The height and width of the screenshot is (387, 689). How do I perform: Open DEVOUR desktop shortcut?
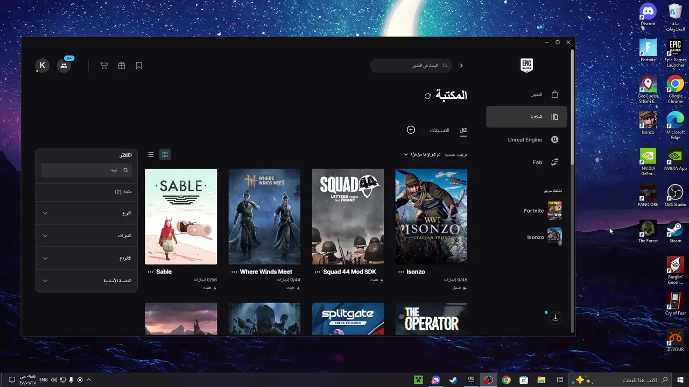(x=675, y=340)
